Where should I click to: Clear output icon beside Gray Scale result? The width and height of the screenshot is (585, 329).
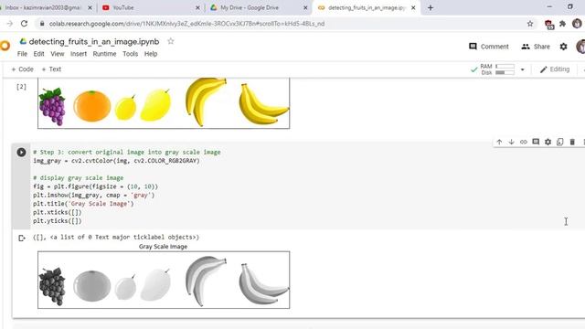[22, 238]
